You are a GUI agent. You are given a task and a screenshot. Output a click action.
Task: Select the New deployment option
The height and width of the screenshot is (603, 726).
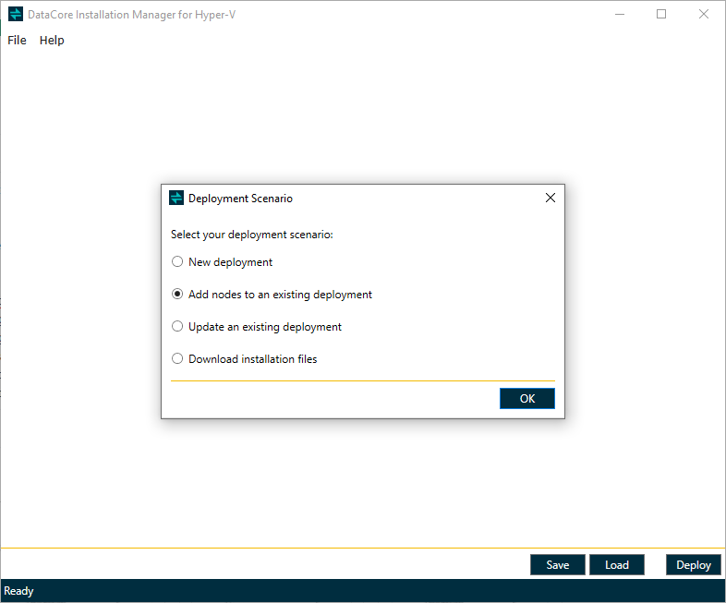point(177,262)
